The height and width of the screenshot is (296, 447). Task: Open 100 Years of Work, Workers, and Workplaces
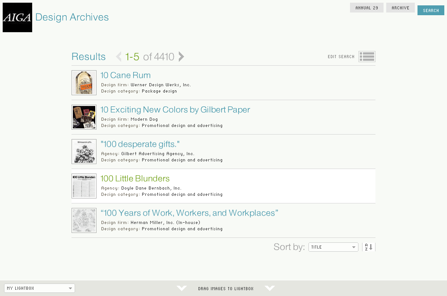189,213
